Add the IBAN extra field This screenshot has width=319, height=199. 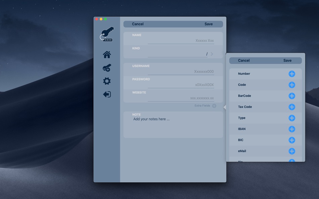[292, 129]
